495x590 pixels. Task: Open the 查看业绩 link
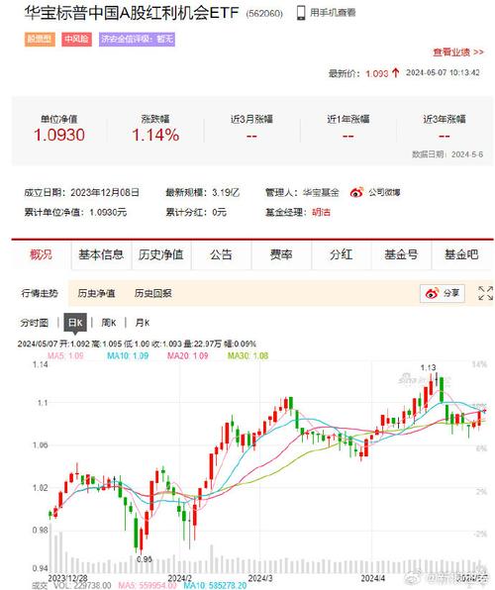(457, 51)
